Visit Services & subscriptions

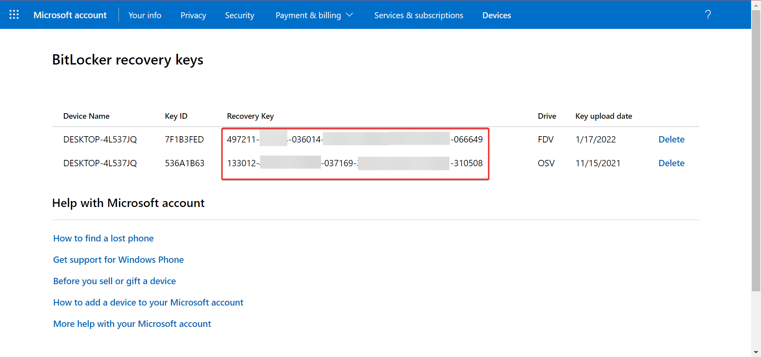tap(419, 15)
